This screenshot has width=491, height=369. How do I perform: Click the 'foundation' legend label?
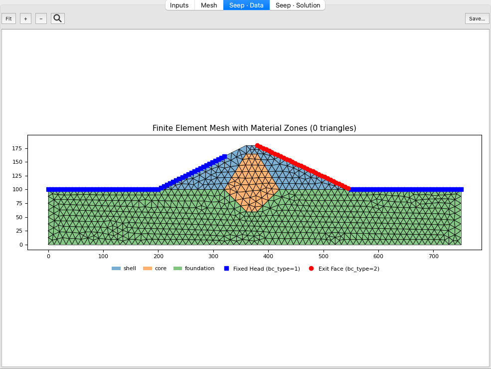click(x=199, y=268)
